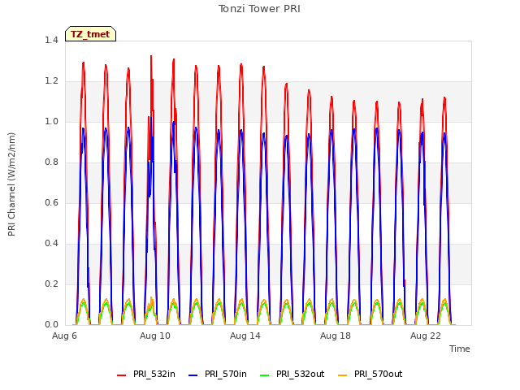Click the 0.6 y-axis tick label
Viewport: 520px width, 390px height.
click(51, 203)
